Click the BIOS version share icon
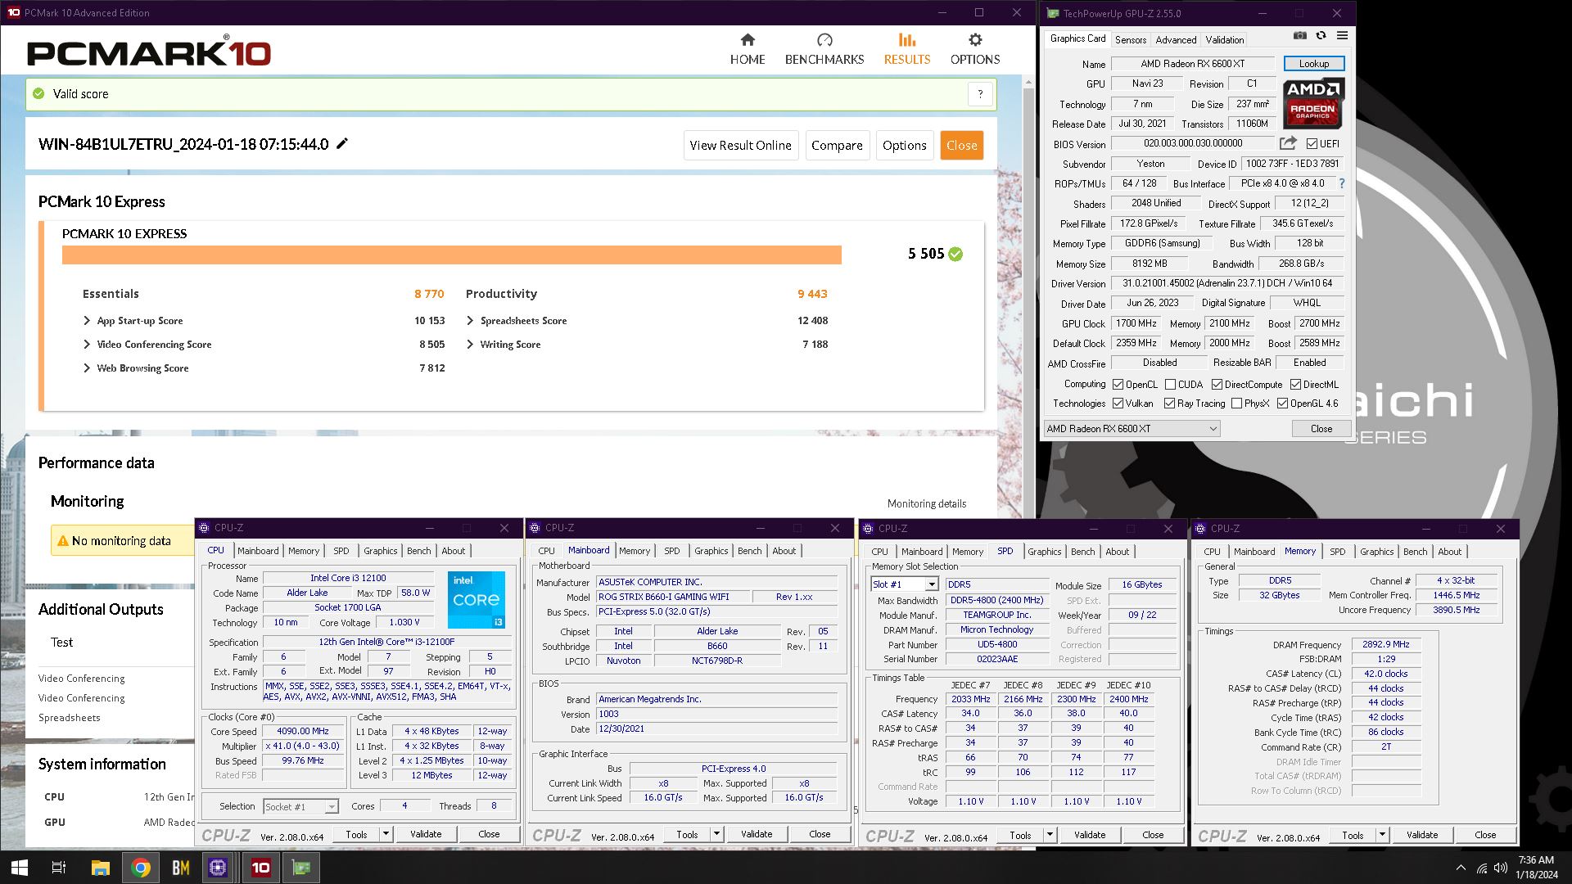This screenshot has width=1572, height=884. click(x=1287, y=143)
